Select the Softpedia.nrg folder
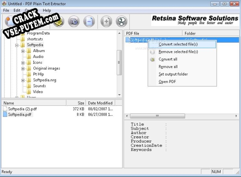Viewport: 241px width, 177px height. tap(45, 80)
